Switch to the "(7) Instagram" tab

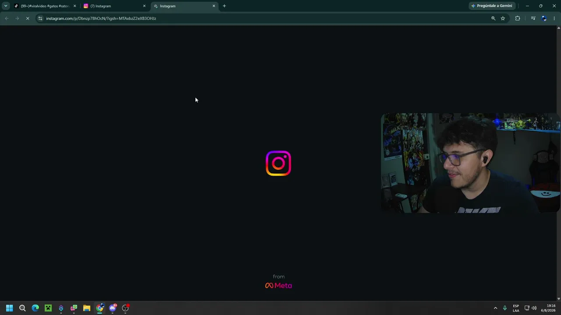click(115, 6)
